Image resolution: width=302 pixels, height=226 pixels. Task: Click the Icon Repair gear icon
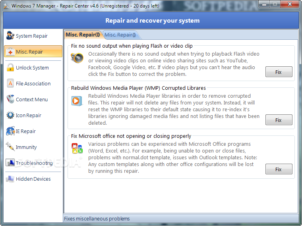(10, 115)
